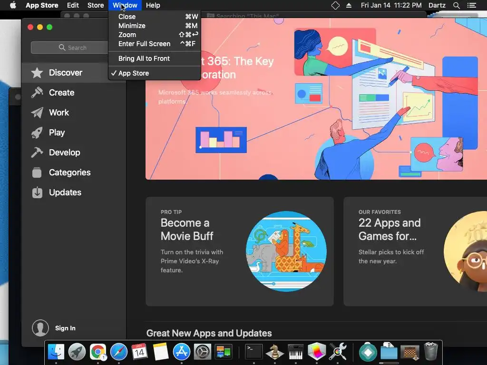Viewport: 487px width, 365px height.
Task: Choose Close from the Window menu
Action: tap(155, 17)
